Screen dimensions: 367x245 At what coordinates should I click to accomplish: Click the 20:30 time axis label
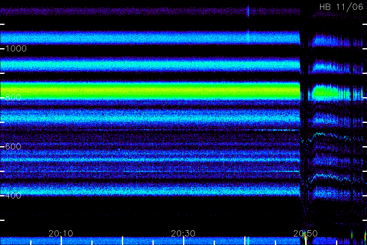(x=183, y=234)
